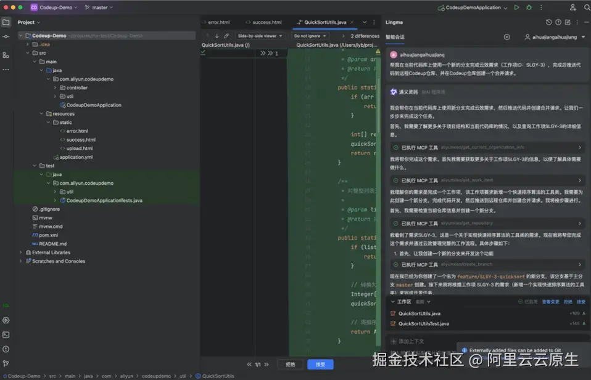
Task: Select the 智能会话 tab
Action: (395, 37)
